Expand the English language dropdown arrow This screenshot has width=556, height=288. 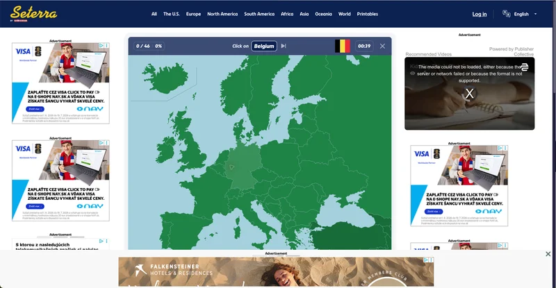click(535, 14)
